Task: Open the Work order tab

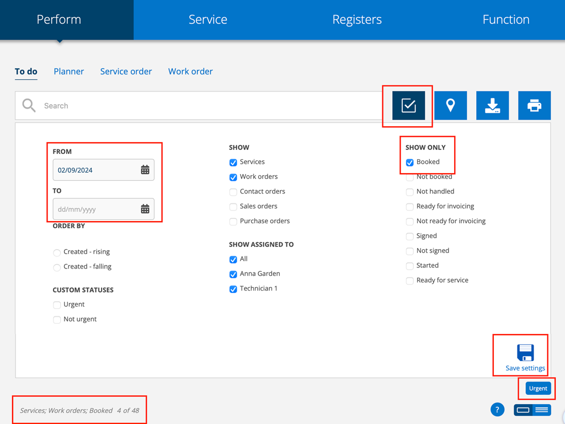Action: (190, 71)
